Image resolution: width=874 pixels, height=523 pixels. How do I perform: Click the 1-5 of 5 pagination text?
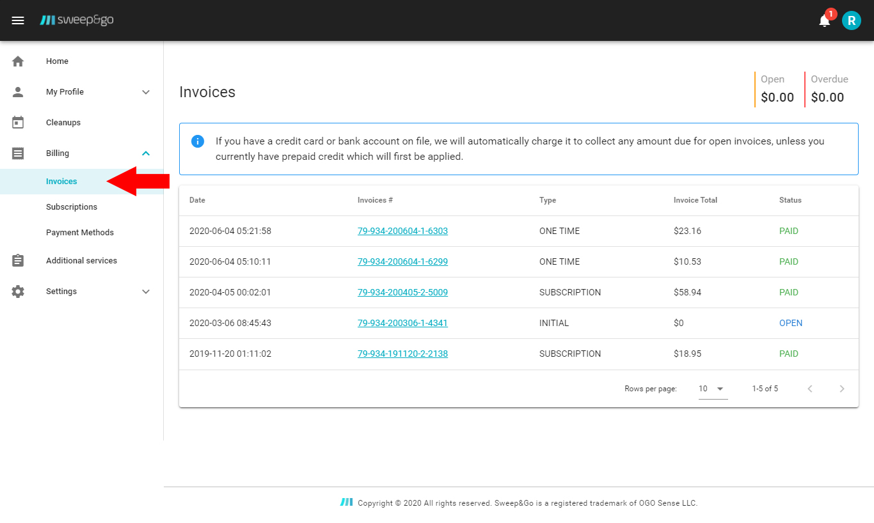765,389
